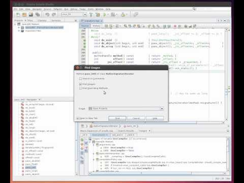Enable the Search in Comments checkbox

click(x=80, y=79)
